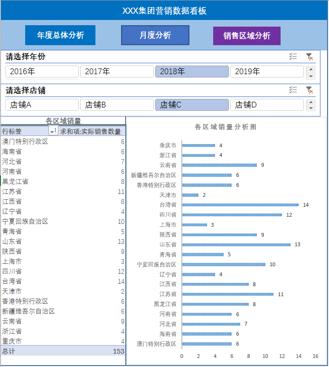Clear the store slicer filter

[x=310, y=90]
